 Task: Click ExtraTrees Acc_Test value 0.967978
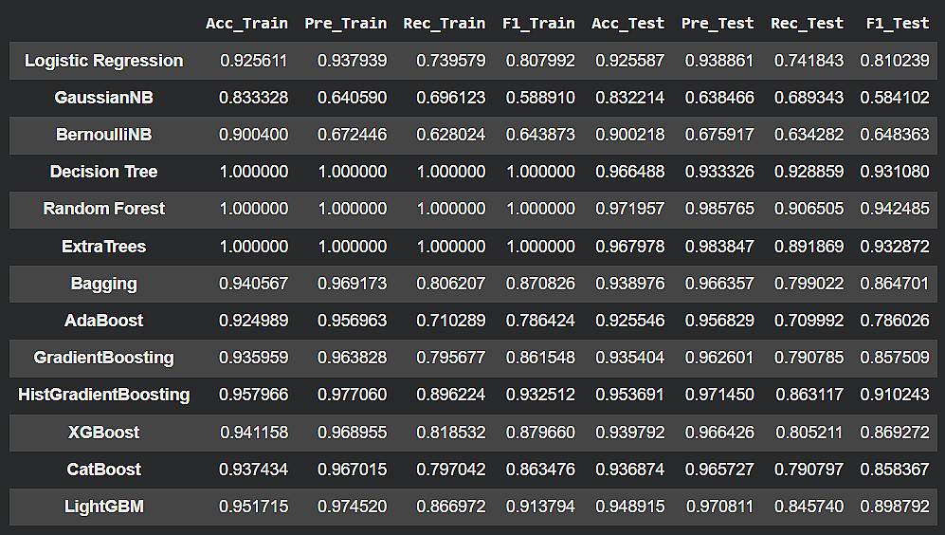[629, 247]
